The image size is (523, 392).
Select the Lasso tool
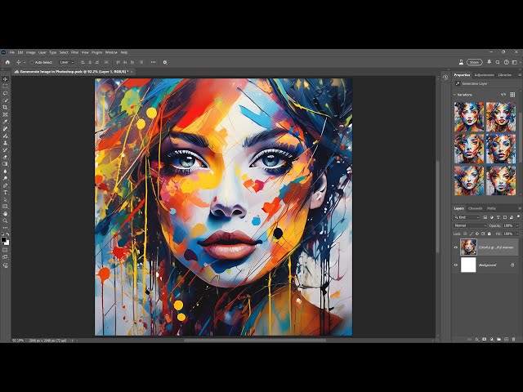point(6,93)
